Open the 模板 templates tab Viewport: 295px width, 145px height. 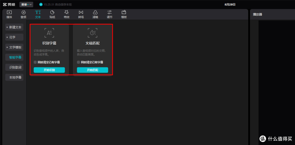[124, 14]
